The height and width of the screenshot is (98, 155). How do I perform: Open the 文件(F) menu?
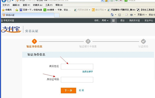coord(6,5)
